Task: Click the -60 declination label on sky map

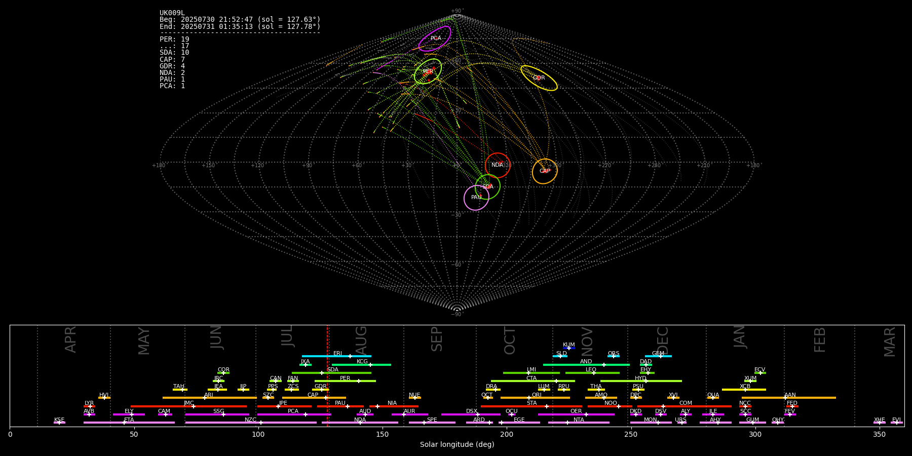Action: [x=457, y=264]
